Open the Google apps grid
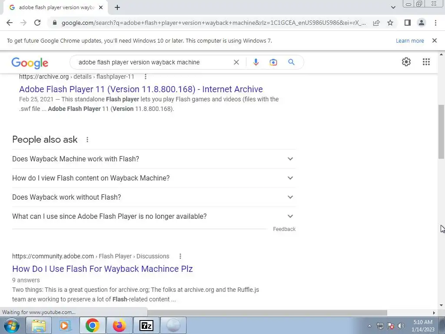Image resolution: width=445 pixels, height=334 pixels. pyautogui.click(x=426, y=62)
